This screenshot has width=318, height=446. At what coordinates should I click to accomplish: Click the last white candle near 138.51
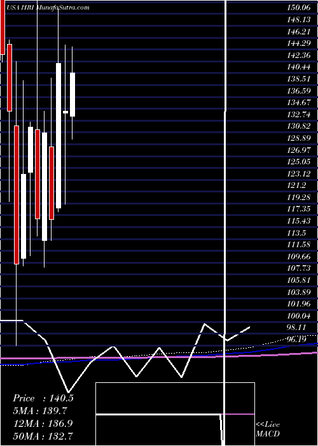(73, 94)
